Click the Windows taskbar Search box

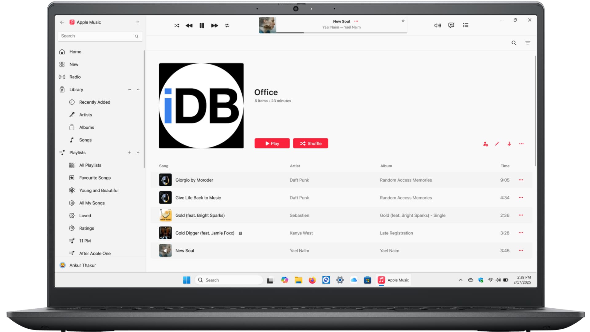click(229, 280)
